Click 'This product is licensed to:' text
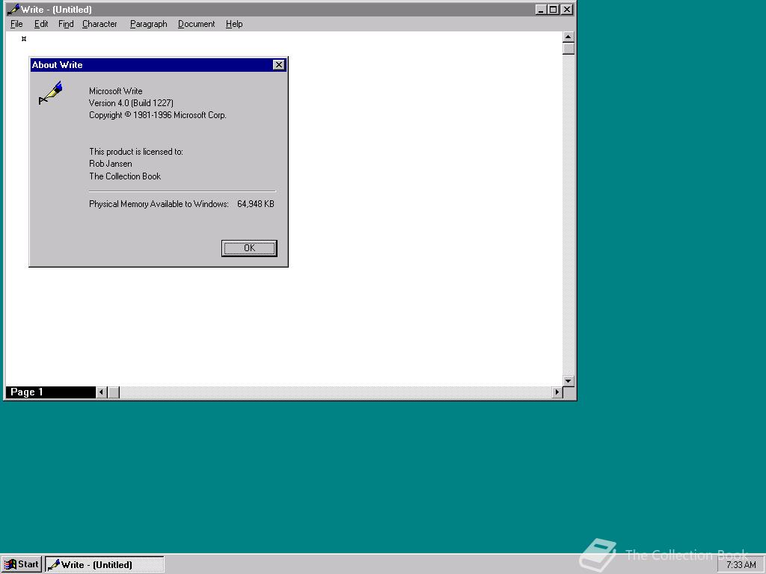 [x=136, y=152]
